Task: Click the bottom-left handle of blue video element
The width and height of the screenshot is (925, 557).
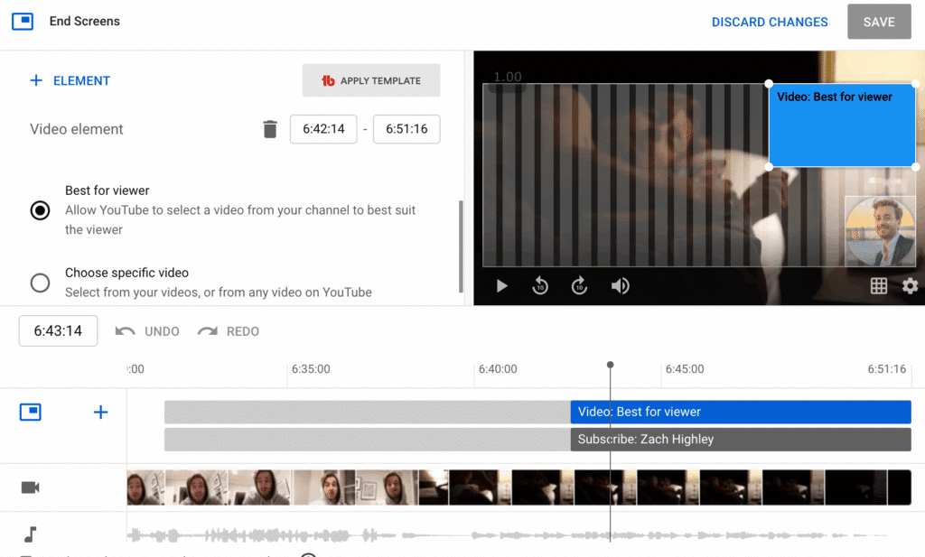Action: pos(769,167)
